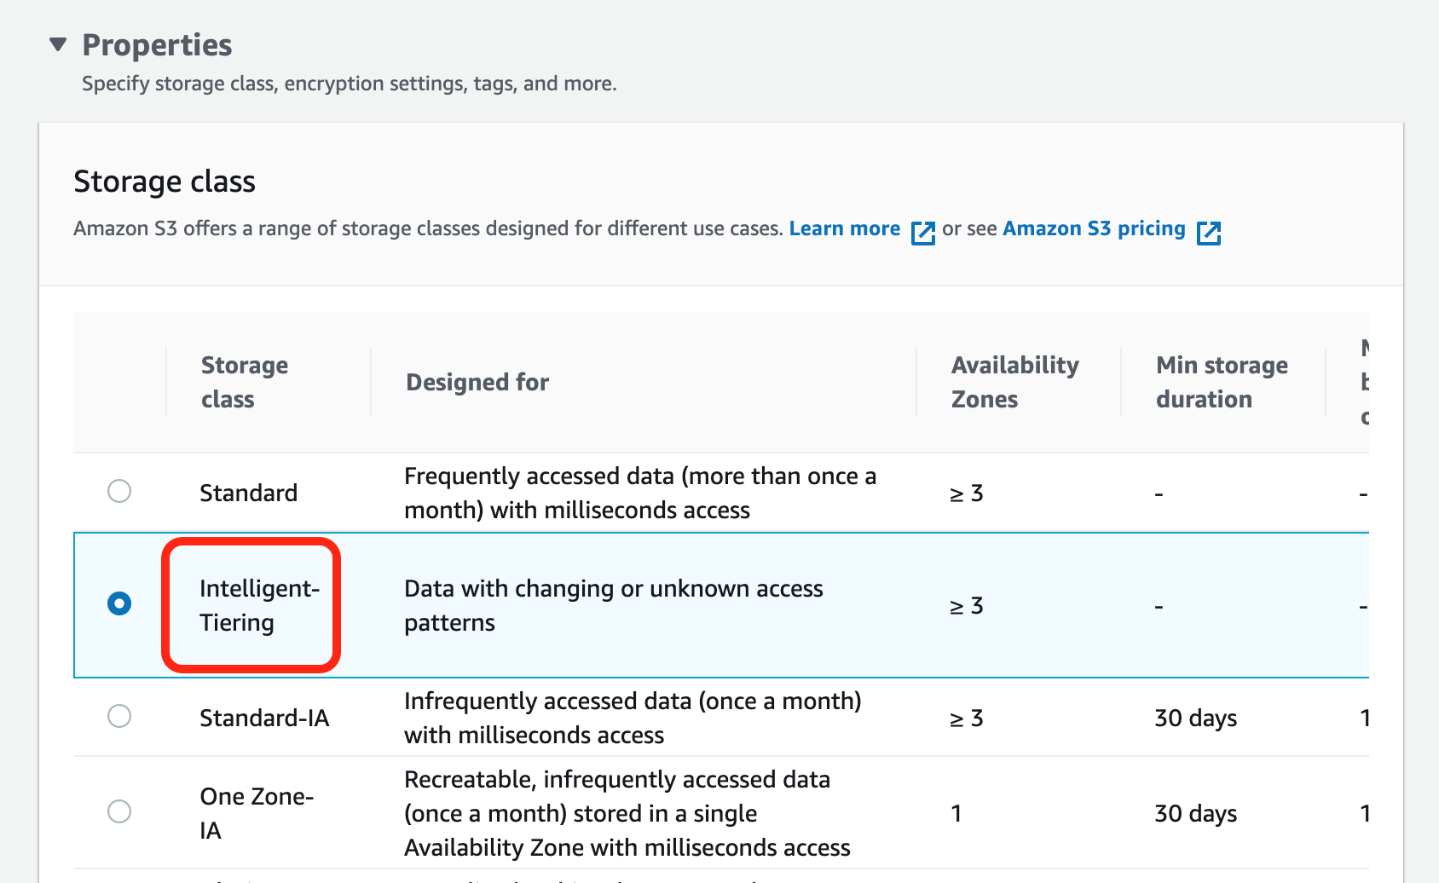
Task: Click the Standard storage class name
Action: click(x=248, y=493)
